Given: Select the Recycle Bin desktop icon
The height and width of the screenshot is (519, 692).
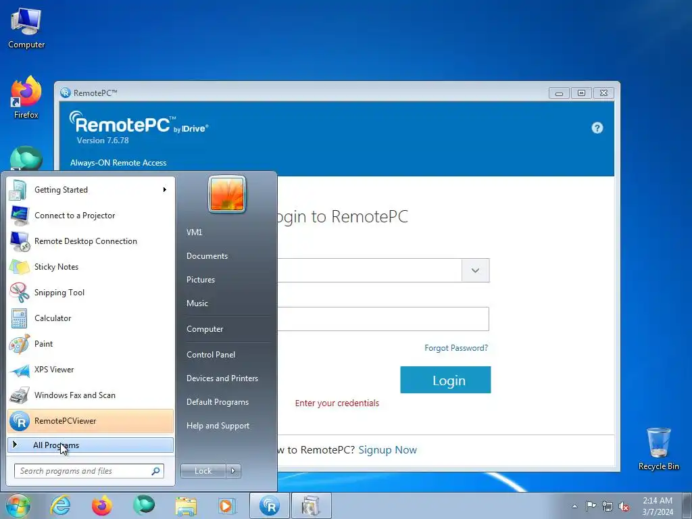Looking at the screenshot, I should pos(658,449).
